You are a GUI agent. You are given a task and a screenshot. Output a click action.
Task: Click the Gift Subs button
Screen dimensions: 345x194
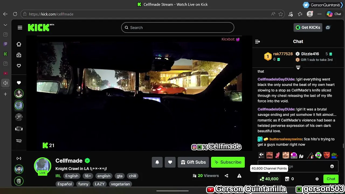tap(193, 162)
